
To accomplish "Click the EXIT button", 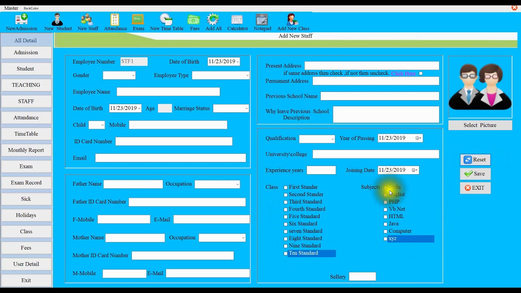I will tap(475, 188).
